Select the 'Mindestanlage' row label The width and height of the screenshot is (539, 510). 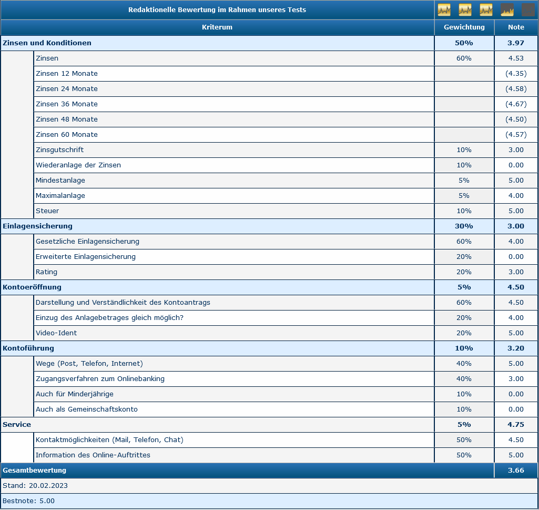(60, 181)
